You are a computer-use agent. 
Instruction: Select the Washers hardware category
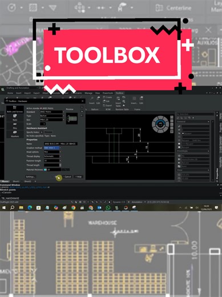point(15,134)
